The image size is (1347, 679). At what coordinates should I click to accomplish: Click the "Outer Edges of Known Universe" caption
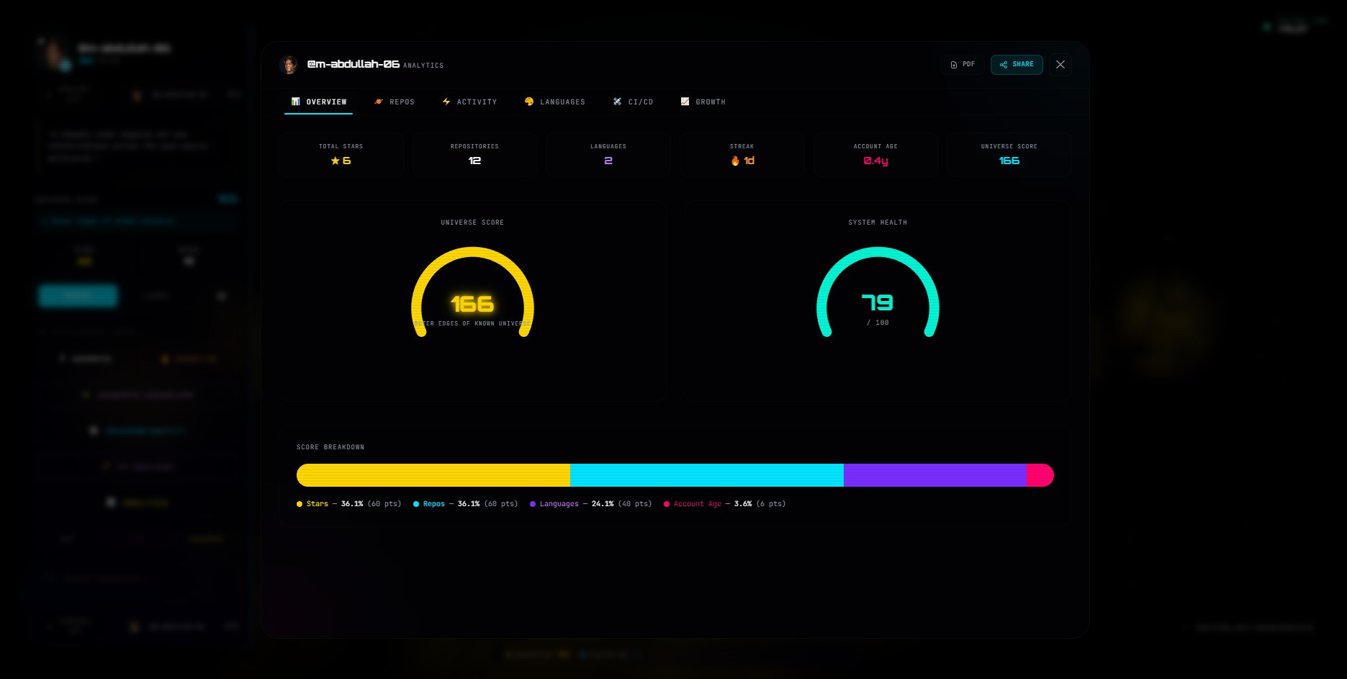(472, 324)
